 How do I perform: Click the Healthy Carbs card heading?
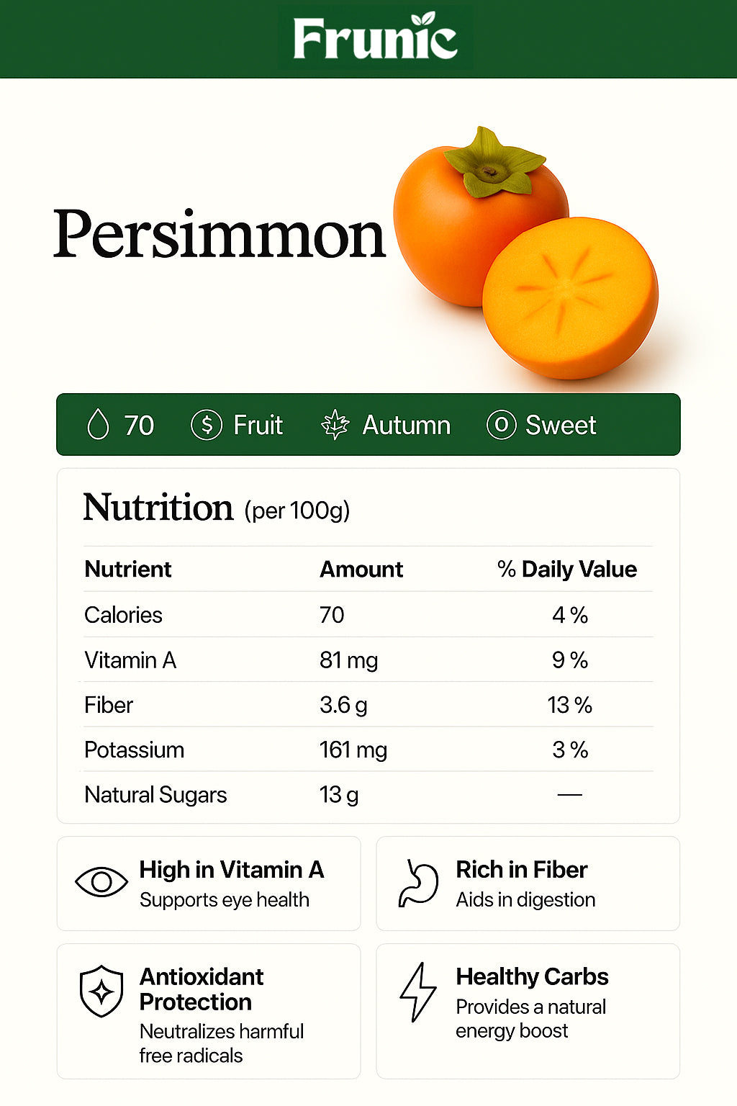click(x=532, y=976)
